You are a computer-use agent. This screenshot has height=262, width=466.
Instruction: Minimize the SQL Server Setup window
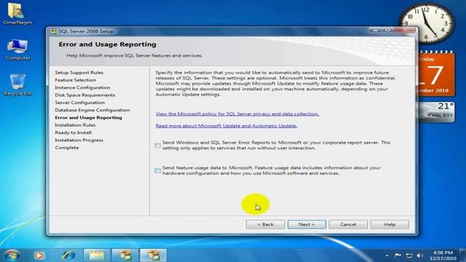coord(376,30)
